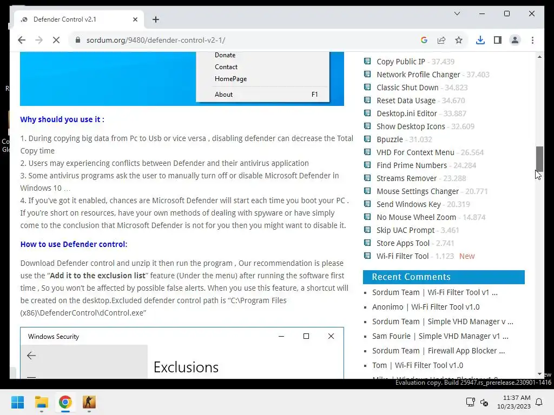Open the network status tray icon
The width and height of the screenshot is (554, 415).
(470, 402)
